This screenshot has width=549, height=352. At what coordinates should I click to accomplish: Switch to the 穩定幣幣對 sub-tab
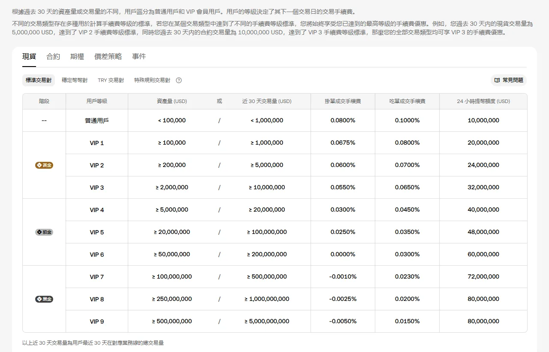pos(75,80)
